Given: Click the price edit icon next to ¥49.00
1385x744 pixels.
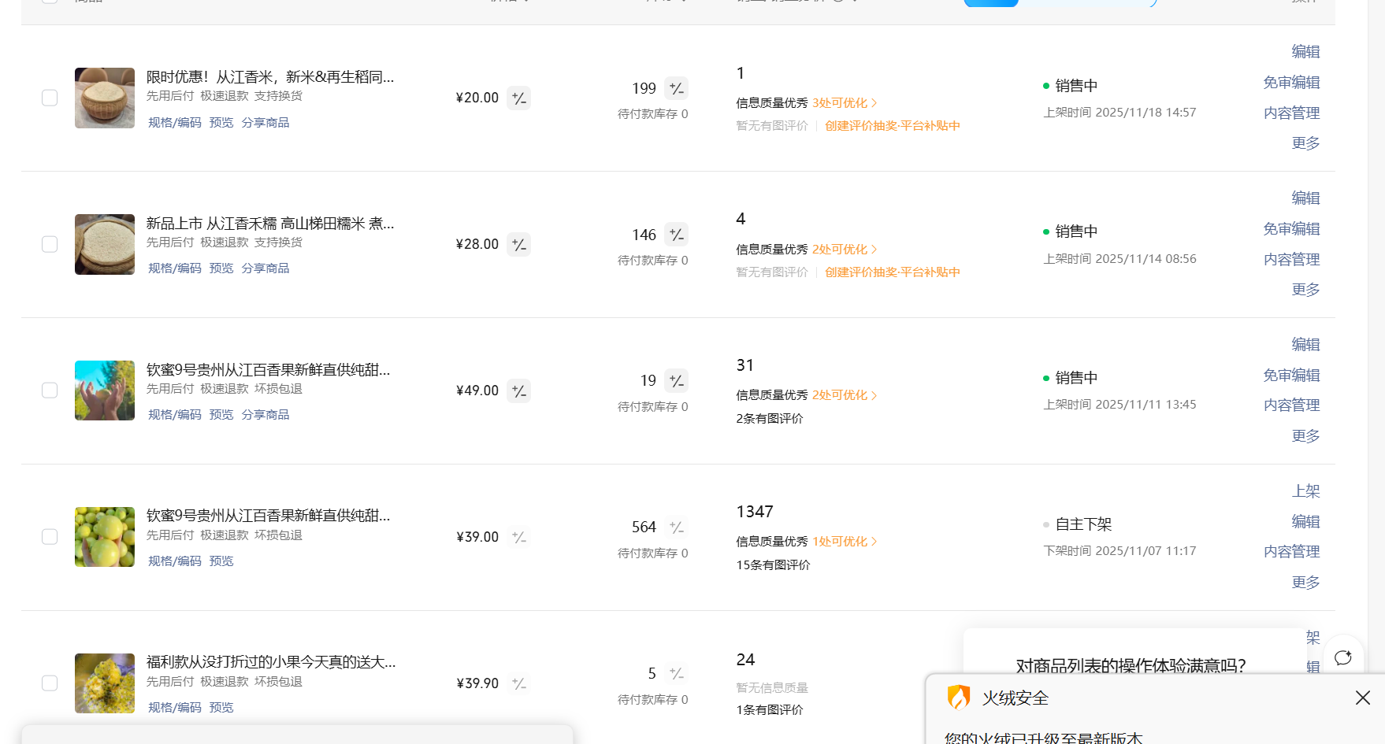Looking at the screenshot, I should (518, 391).
